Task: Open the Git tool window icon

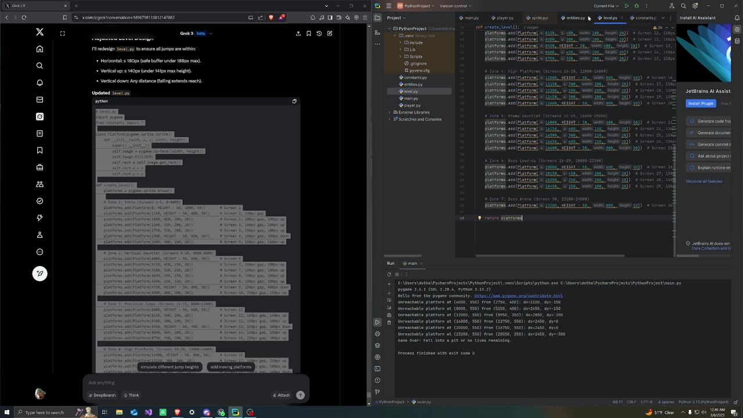Action: click(377, 392)
